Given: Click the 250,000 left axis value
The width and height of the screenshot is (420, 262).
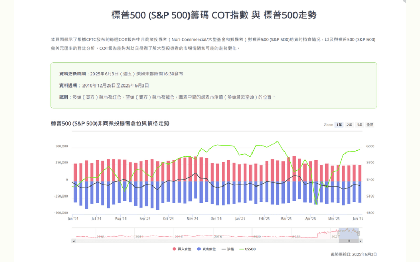Looking at the screenshot, I should click(61, 163).
